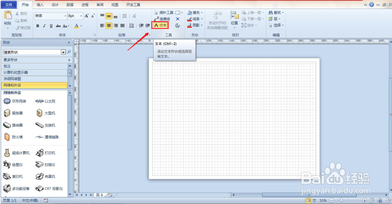The height and width of the screenshot is (204, 392).
Task: Select the Text (文本) tool
Action: coord(160,25)
